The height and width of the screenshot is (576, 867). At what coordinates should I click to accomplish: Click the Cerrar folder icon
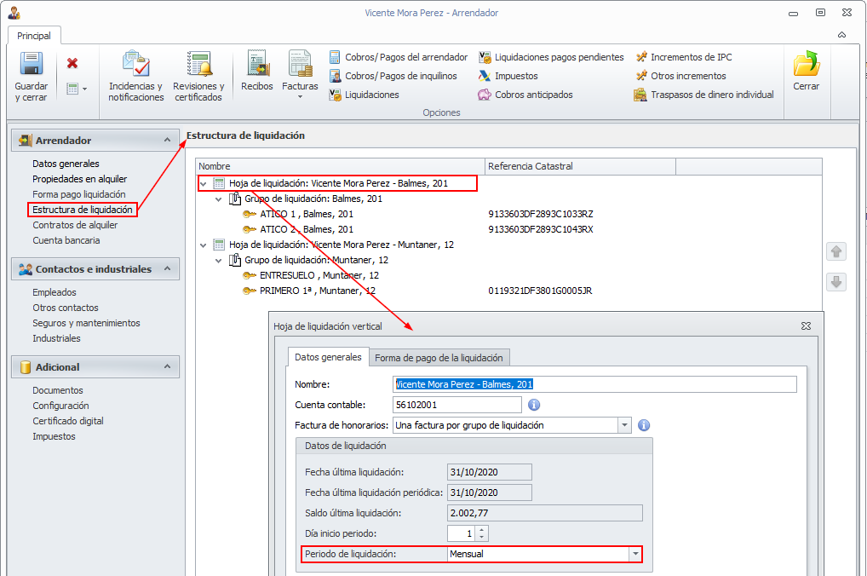click(x=806, y=65)
